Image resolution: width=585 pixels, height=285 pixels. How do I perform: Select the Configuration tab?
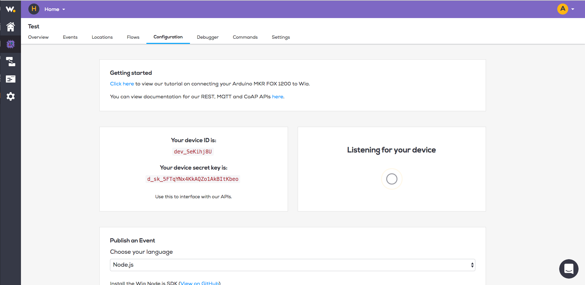pyautogui.click(x=168, y=37)
